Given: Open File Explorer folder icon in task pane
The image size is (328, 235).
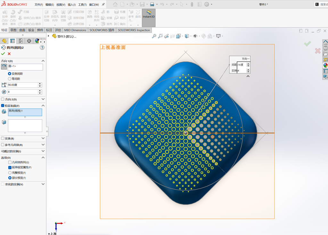Looking at the screenshot, I should coord(325,54).
